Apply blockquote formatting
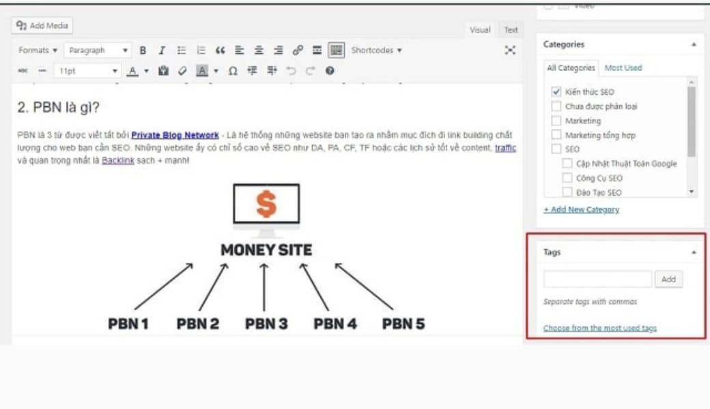 pyautogui.click(x=220, y=50)
